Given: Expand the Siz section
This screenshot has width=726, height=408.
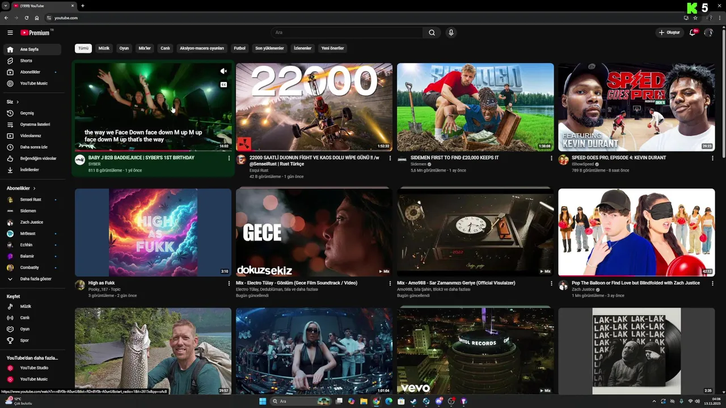Looking at the screenshot, I should [12, 101].
